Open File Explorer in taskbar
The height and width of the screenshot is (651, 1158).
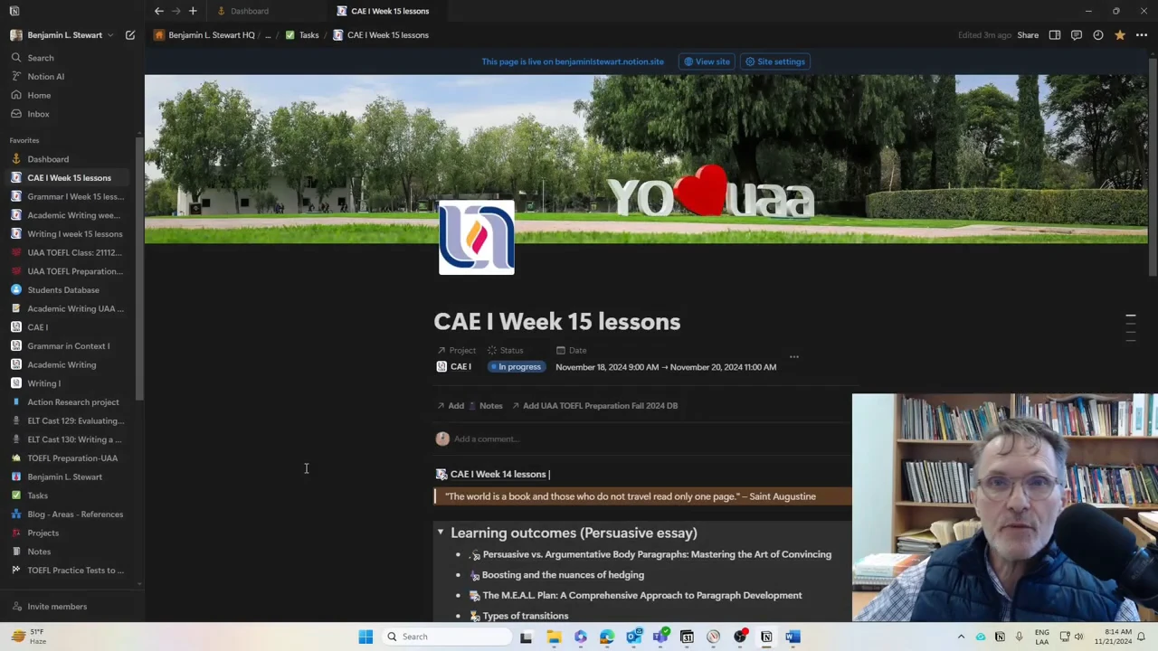tap(554, 637)
